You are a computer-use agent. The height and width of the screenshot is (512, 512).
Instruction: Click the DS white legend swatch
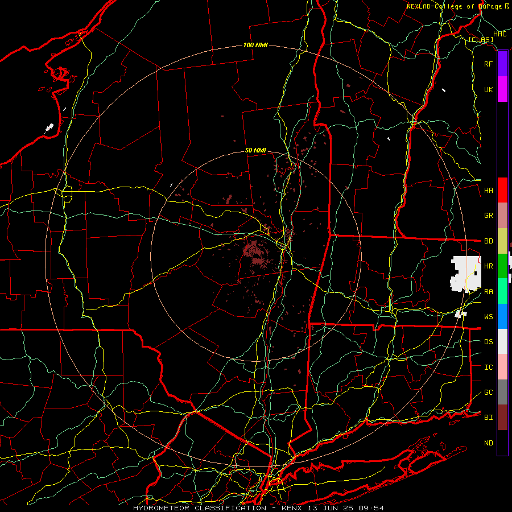click(502, 341)
